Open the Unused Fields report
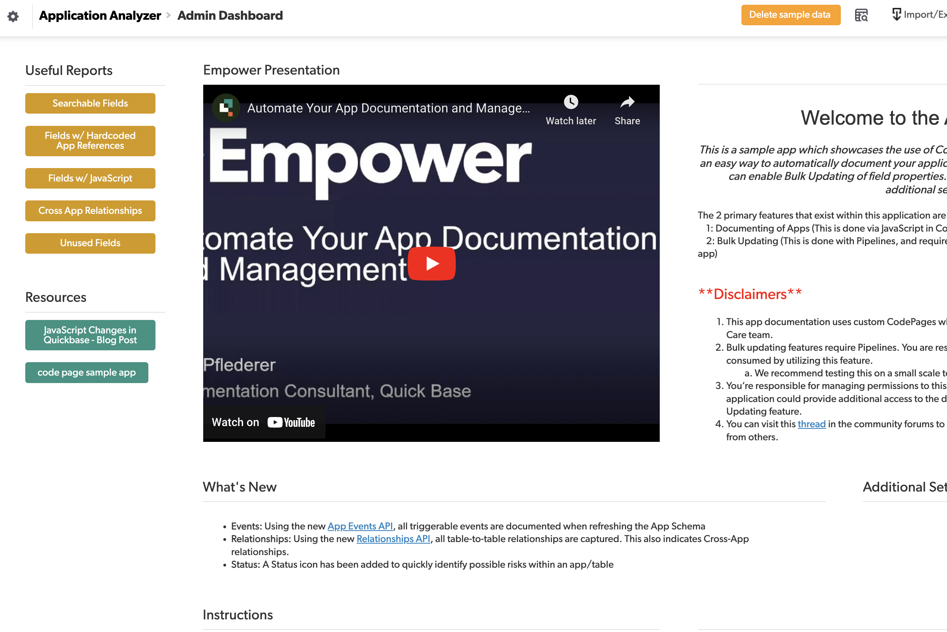947x632 pixels. point(90,243)
